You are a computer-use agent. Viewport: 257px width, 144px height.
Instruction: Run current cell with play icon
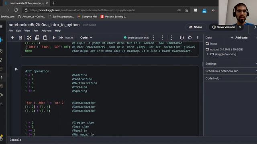pos(54,38)
